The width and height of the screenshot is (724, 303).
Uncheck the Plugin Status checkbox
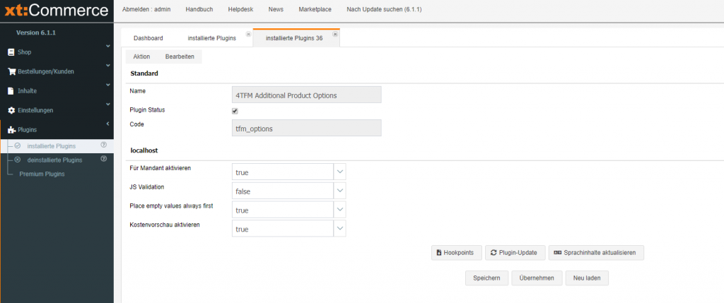pyautogui.click(x=235, y=111)
